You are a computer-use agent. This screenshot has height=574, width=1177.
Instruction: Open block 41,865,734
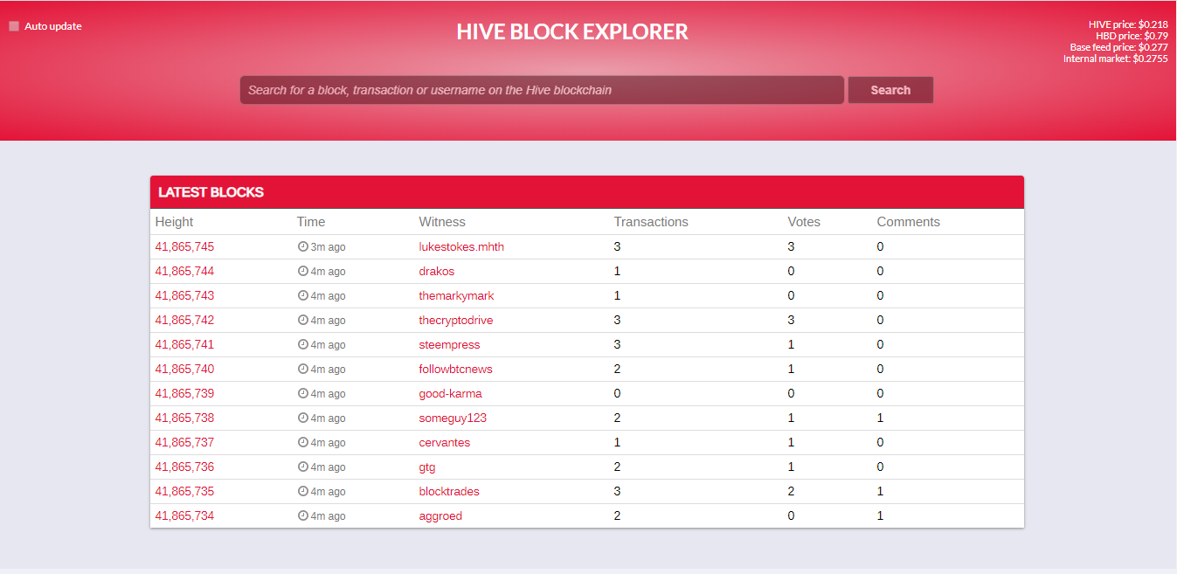(x=184, y=515)
